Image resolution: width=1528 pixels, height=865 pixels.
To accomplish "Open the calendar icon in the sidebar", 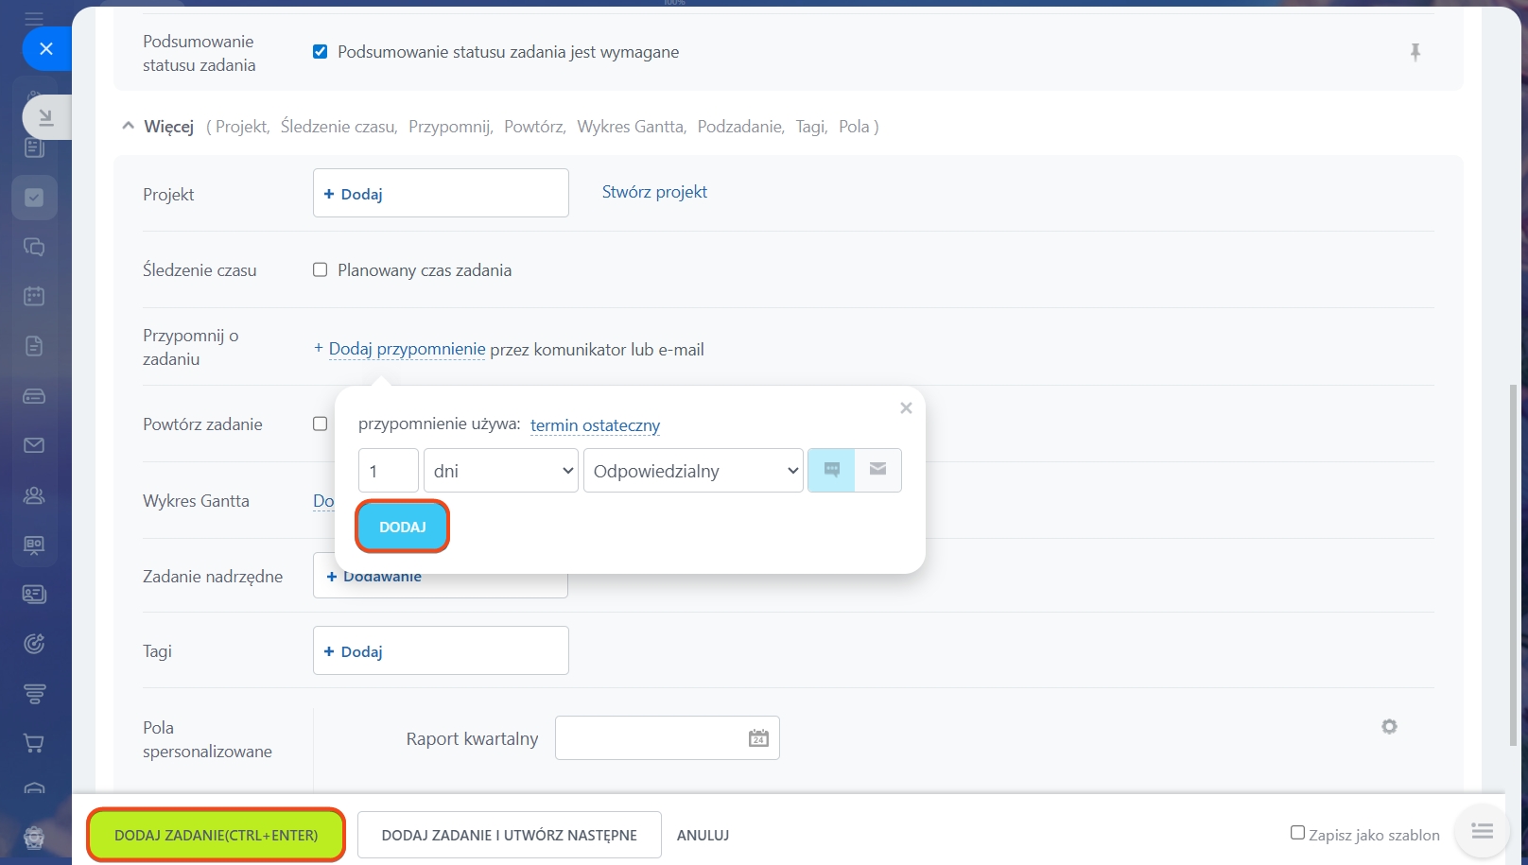I will 34,296.
